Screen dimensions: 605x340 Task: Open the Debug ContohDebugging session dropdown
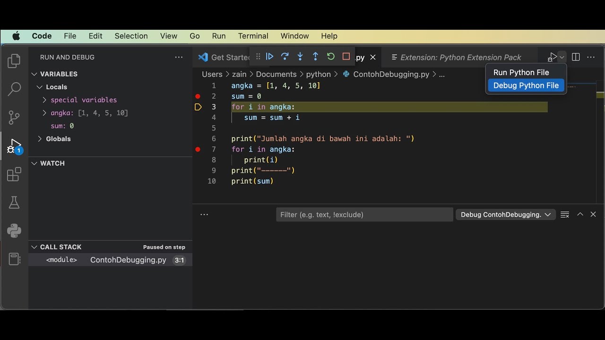[x=505, y=214]
